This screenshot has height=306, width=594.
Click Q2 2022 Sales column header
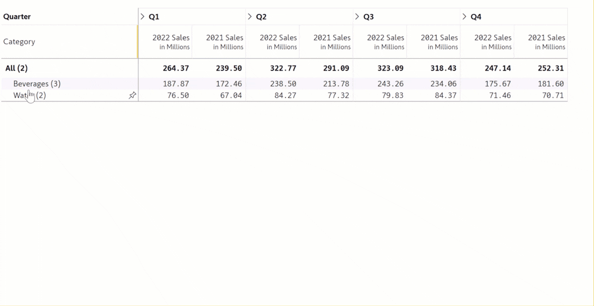[278, 42]
